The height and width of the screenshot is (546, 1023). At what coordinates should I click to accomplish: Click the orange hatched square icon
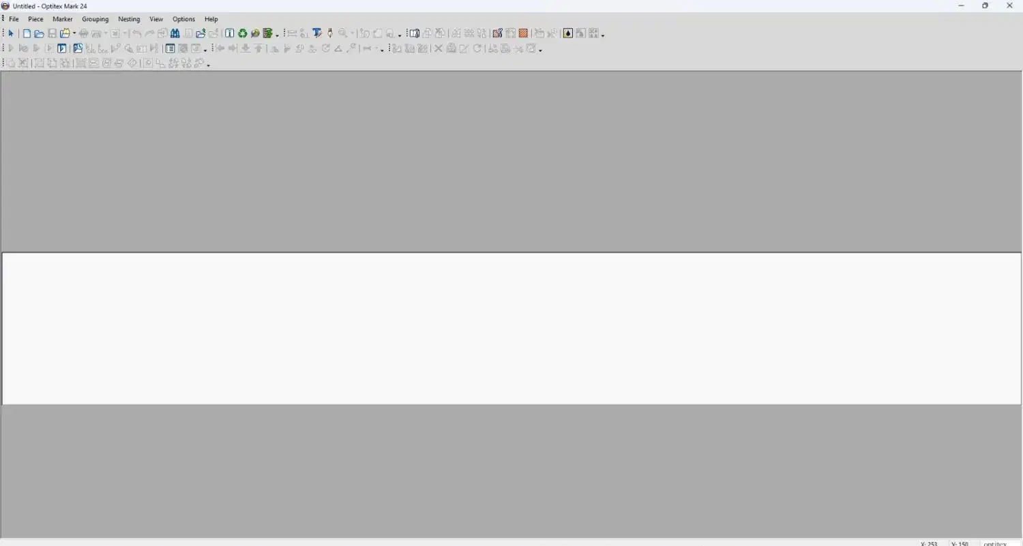pos(523,33)
